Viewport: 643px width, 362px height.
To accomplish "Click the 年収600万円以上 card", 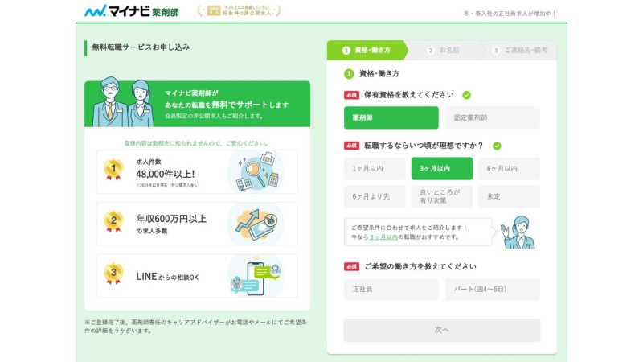I will coord(197,224).
